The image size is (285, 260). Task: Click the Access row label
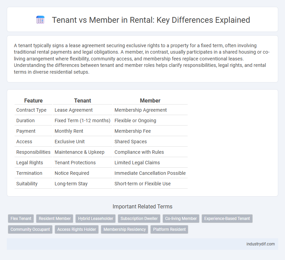click(24, 142)
